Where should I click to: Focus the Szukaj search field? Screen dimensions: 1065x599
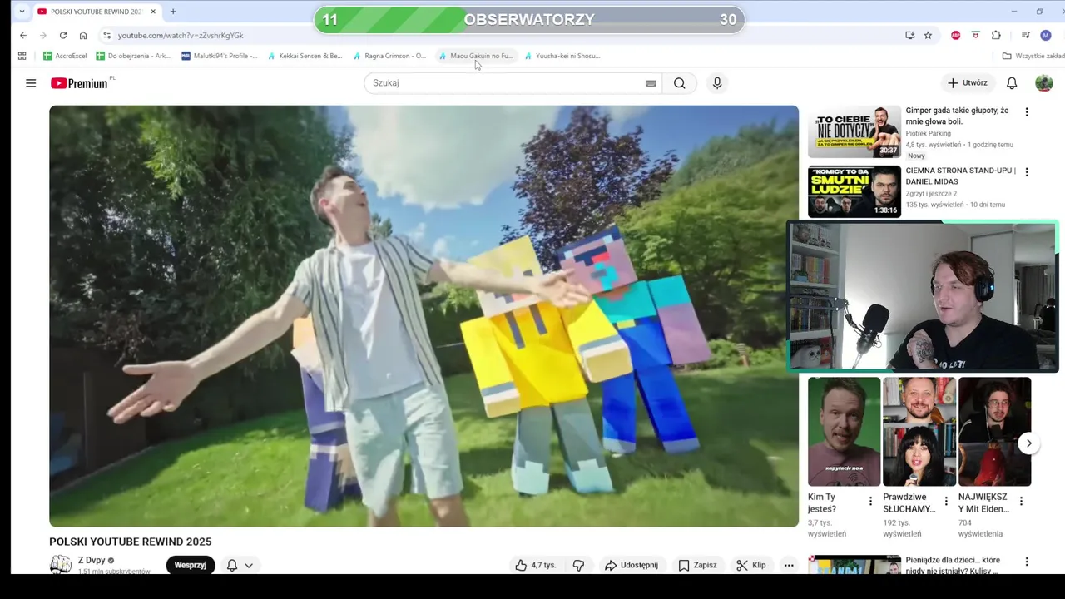(x=507, y=83)
